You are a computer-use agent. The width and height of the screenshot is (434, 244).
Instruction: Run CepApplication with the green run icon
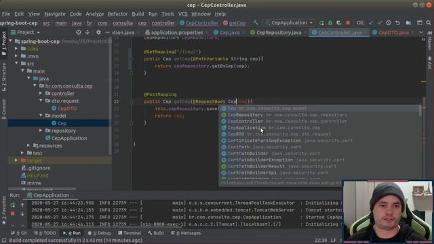tap(321, 23)
